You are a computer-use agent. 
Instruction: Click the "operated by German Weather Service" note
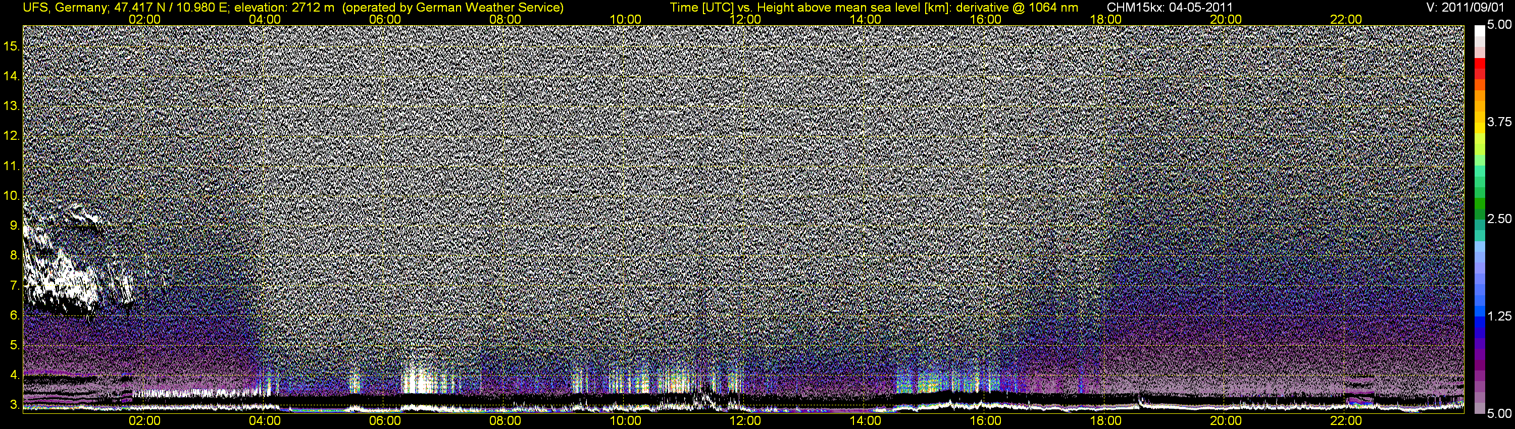(452, 8)
